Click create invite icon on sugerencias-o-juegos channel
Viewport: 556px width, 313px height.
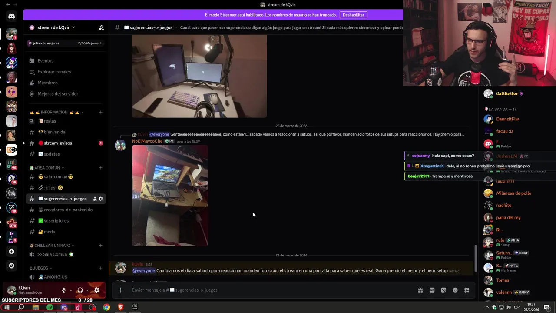tap(95, 199)
